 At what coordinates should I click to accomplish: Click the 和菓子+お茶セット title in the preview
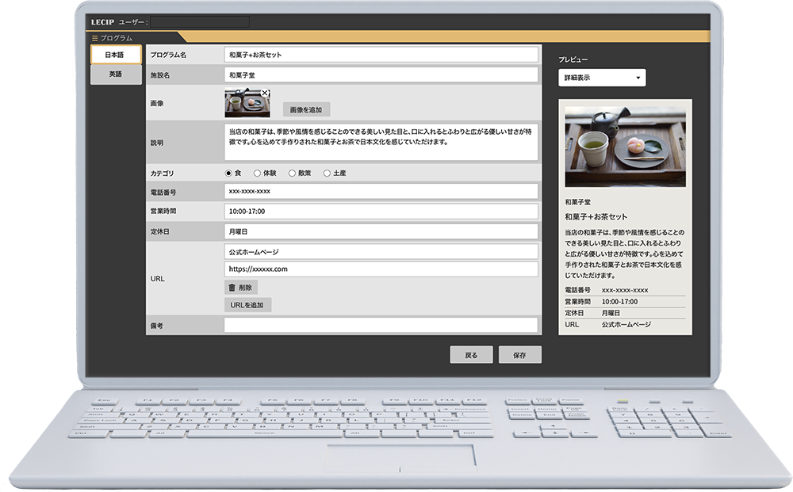(596, 217)
